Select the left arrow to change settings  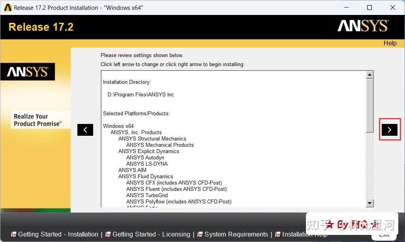pos(85,129)
